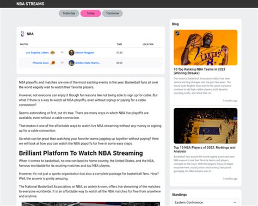
Task: Click the LOCATION column header
Action: [148, 44]
